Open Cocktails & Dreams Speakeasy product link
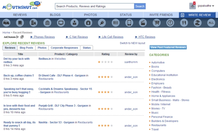218x131 pixels. (65, 91)
